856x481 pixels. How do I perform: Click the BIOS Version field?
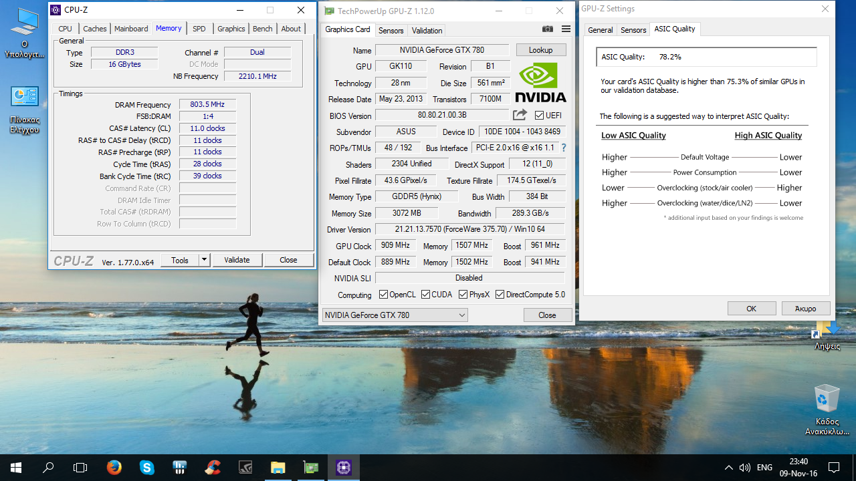point(442,116)
